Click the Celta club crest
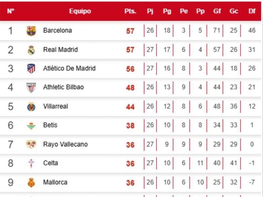The image size is (263, 197). pos(31,164)
